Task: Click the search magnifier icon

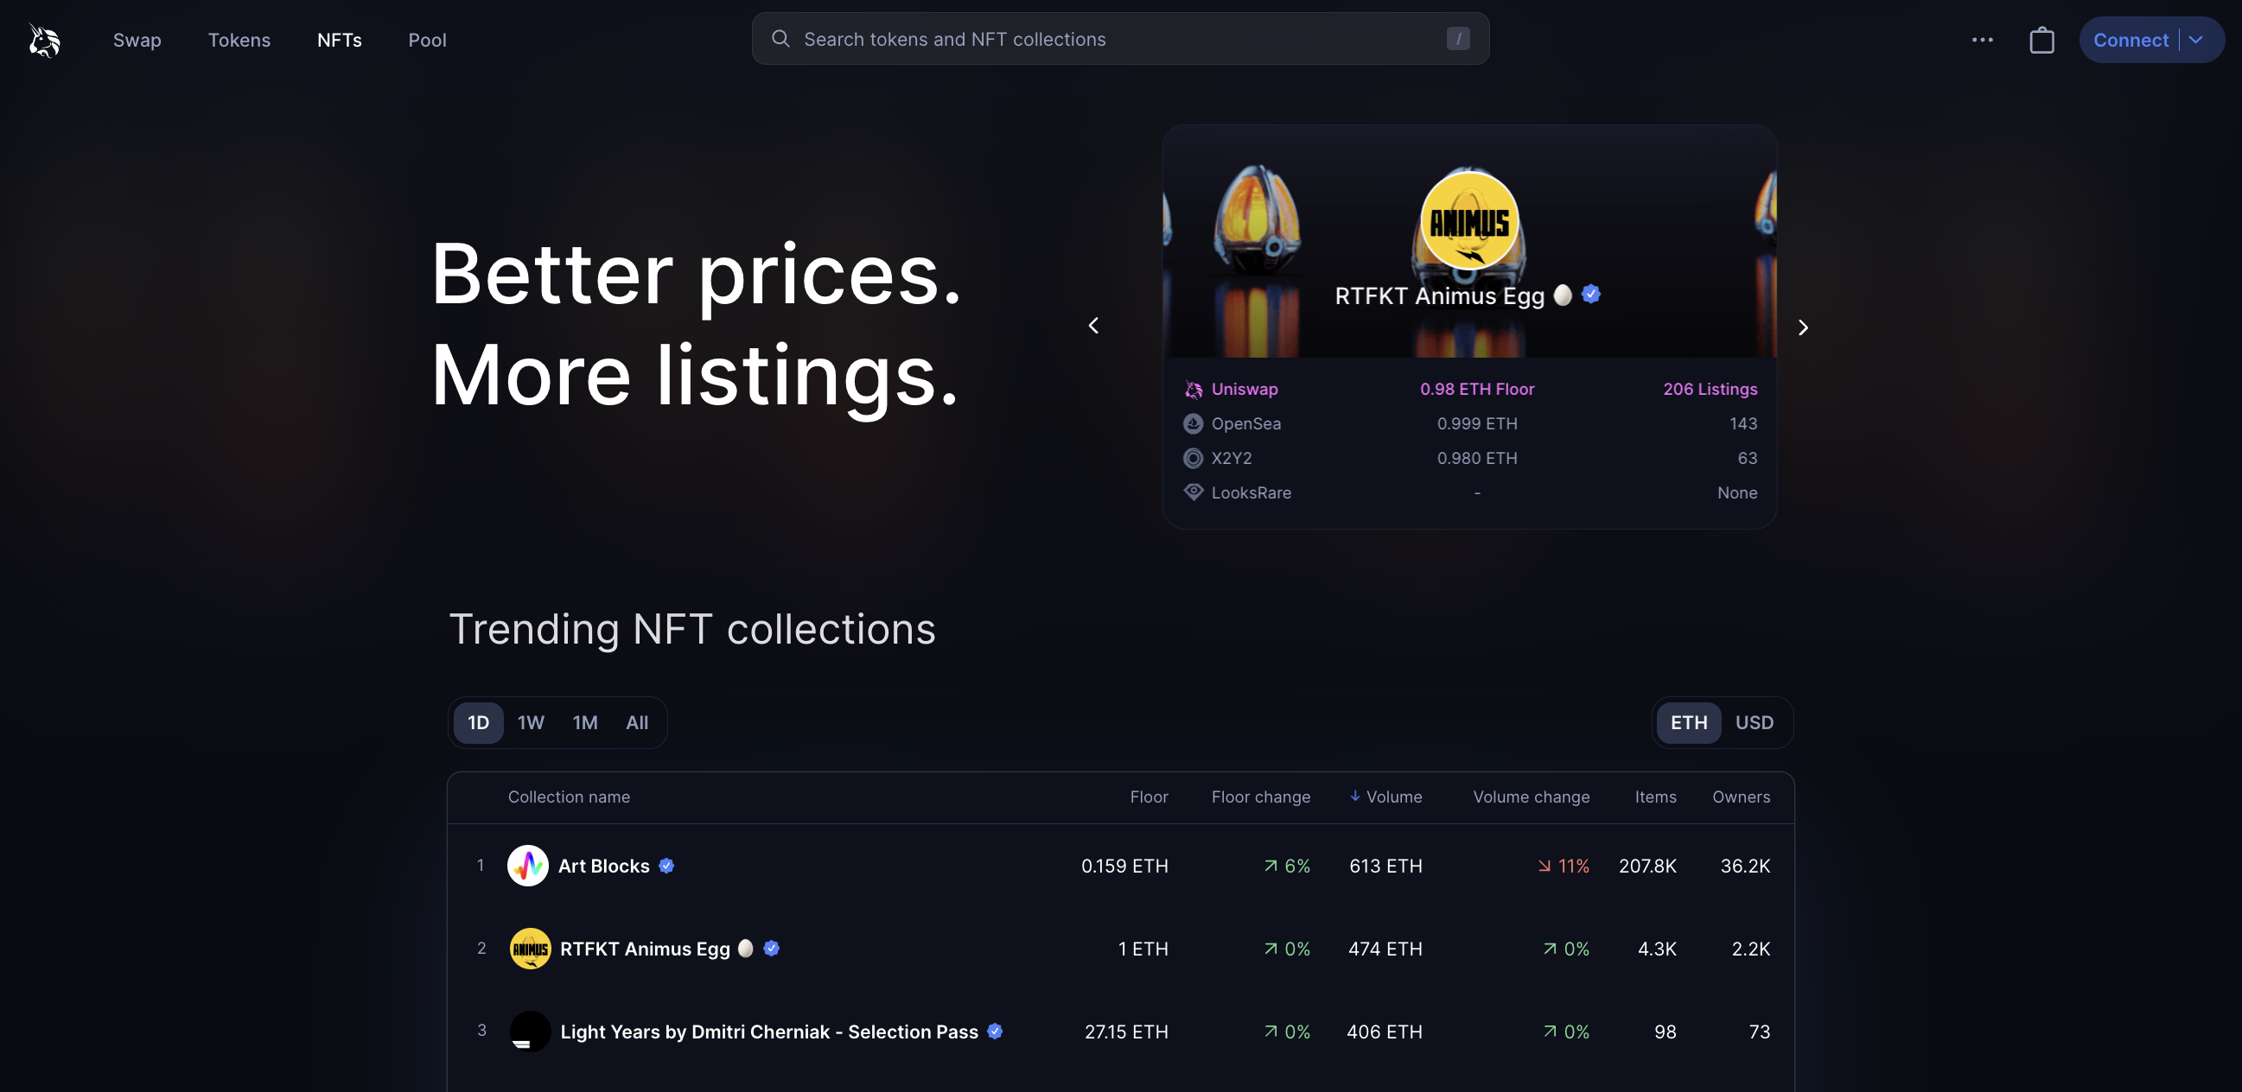Action: (x=780, y=39)
